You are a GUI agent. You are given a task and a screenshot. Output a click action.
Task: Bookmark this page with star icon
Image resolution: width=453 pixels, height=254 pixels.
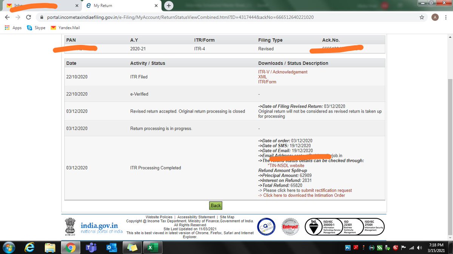click(x=422, y=17)
